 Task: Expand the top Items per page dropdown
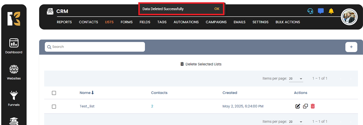296,79
